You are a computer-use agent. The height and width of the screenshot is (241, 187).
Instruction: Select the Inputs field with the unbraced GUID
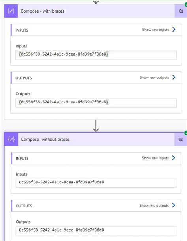pyautogui.click(x=96, y=183)
